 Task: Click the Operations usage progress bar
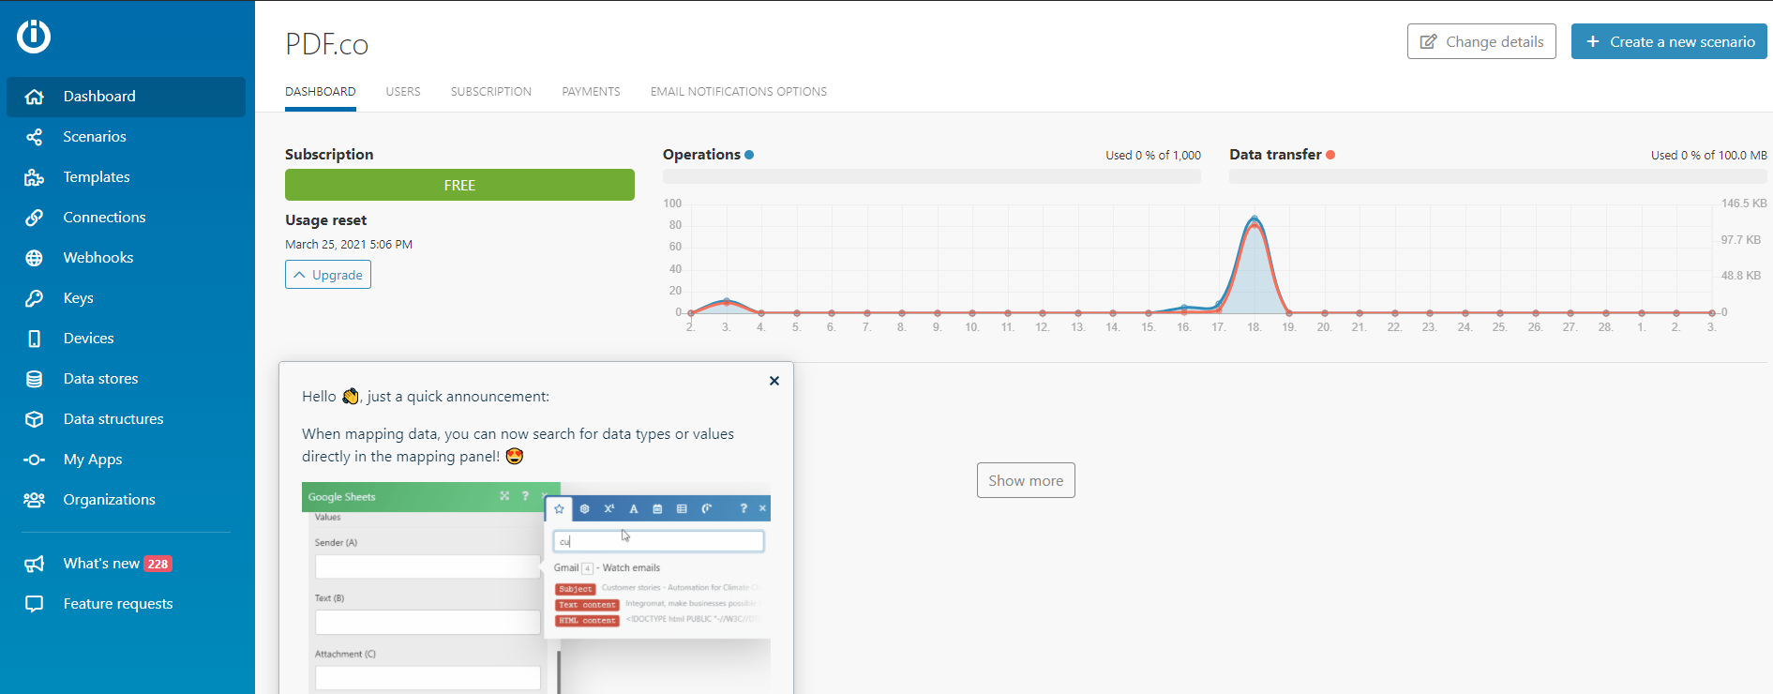pyautogui.click(x=932, y=176)
